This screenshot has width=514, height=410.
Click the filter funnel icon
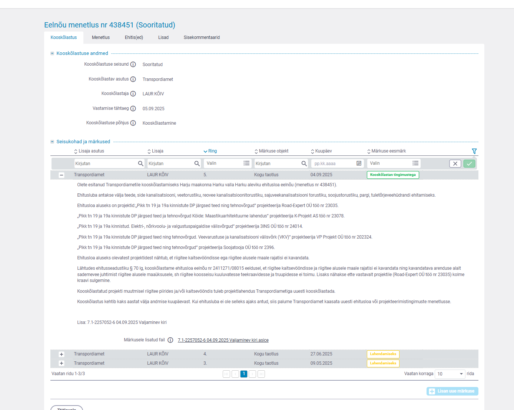474,151
